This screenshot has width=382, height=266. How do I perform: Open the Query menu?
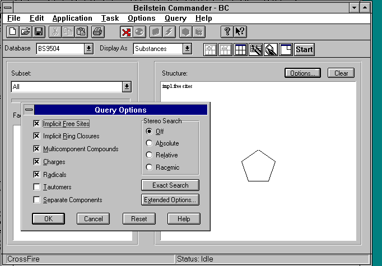pos(175,18)
